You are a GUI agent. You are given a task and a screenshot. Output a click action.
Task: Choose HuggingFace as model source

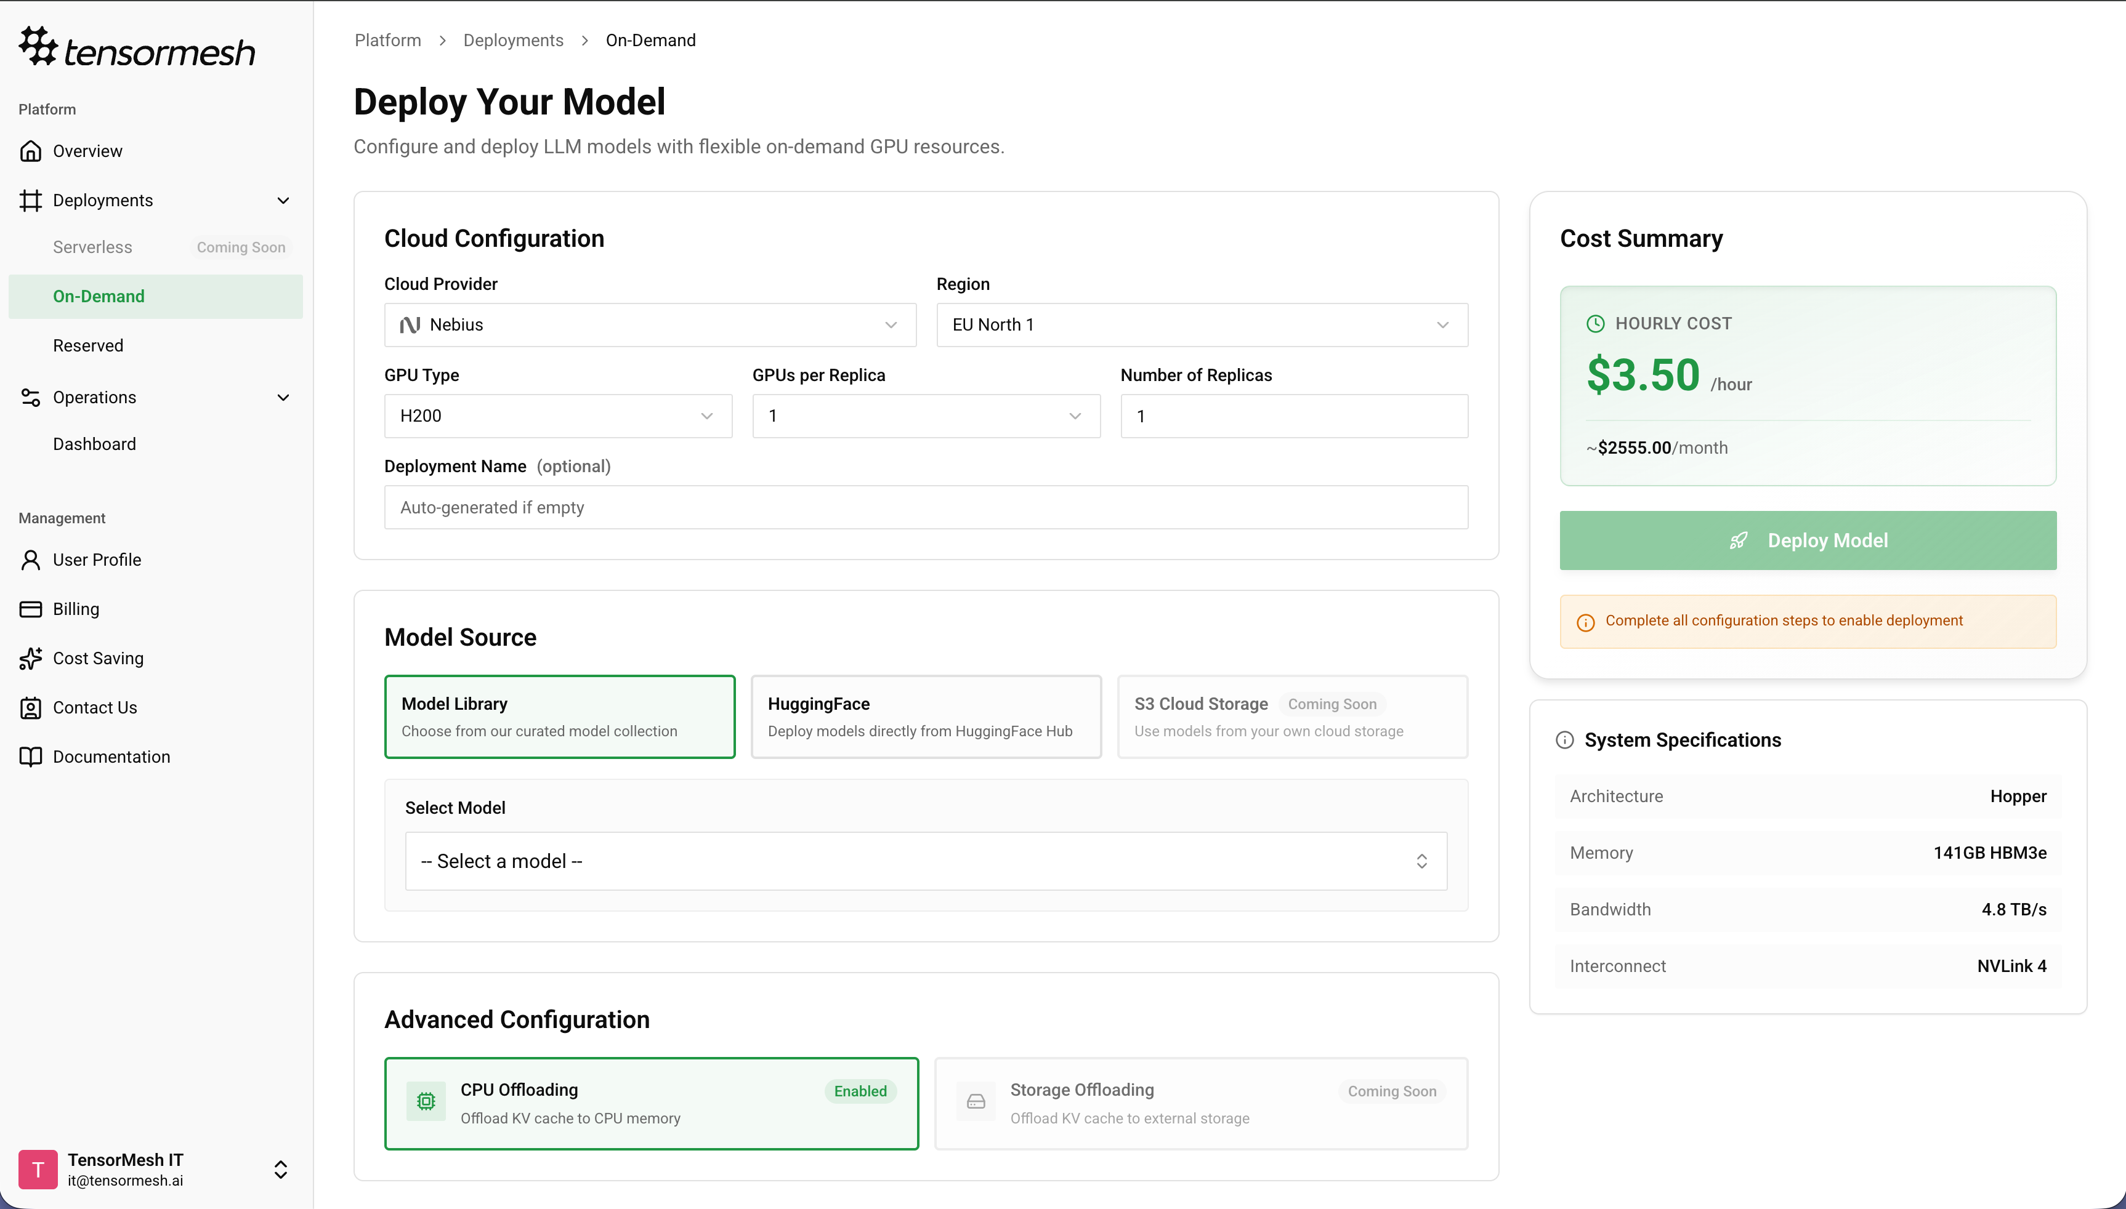point(926,716)
